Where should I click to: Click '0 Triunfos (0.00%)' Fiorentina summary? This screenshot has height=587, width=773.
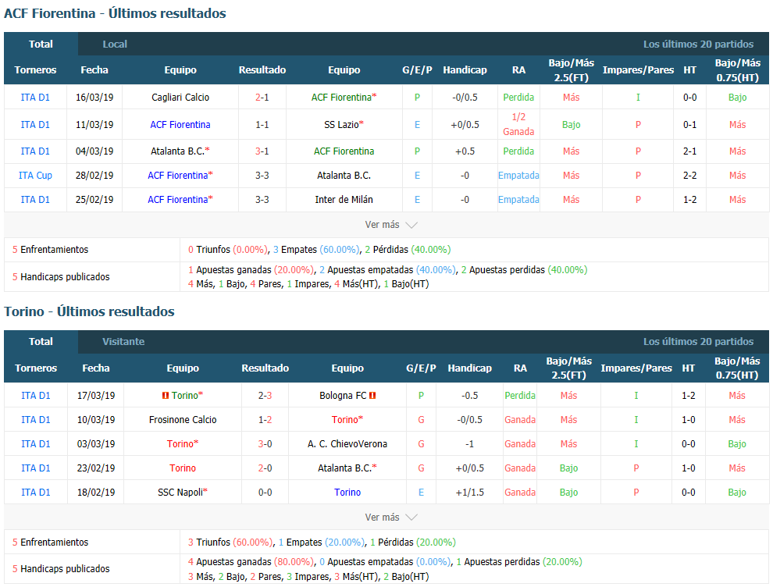tap(228, 249)
